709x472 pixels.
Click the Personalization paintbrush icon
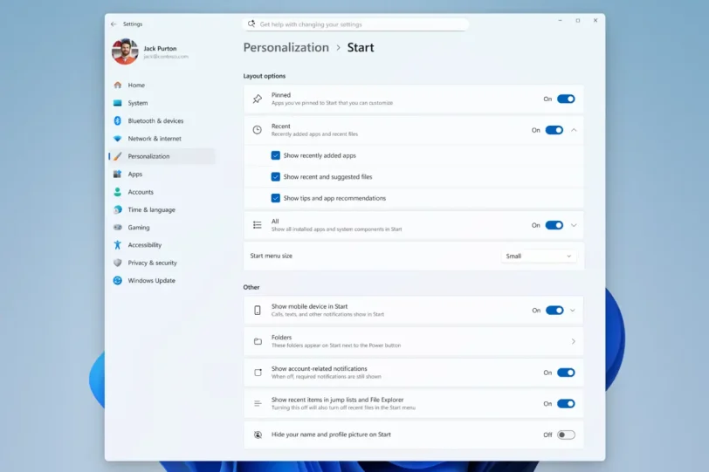click(118, 156)
